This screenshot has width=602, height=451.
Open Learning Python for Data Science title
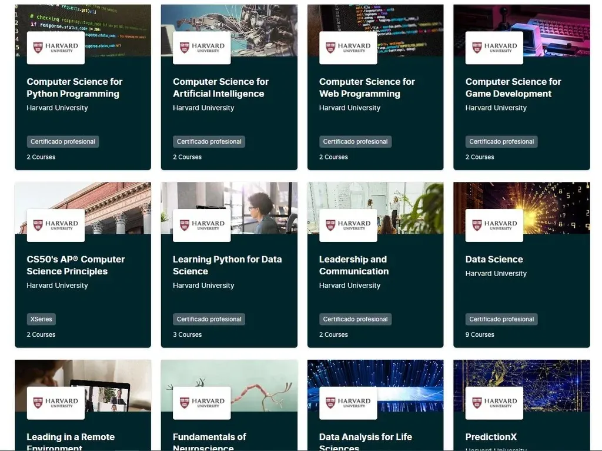[228, 266]
